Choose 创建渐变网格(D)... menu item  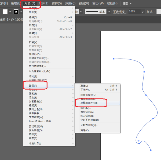click(49, 58)
